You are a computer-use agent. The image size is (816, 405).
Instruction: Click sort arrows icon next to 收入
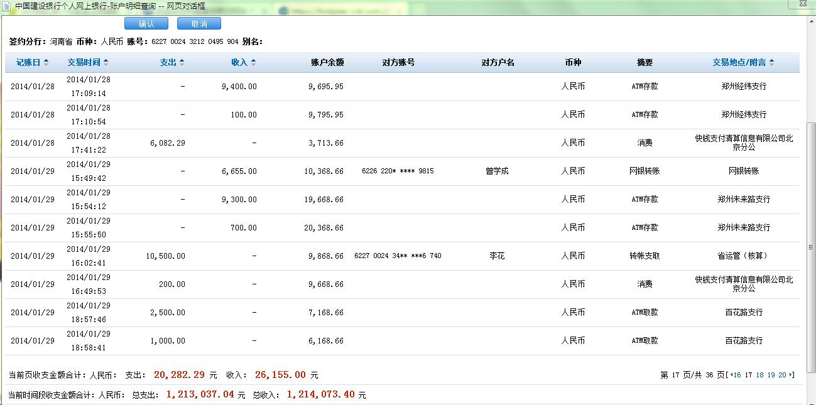pyautogui.click(x=253, y=63)
